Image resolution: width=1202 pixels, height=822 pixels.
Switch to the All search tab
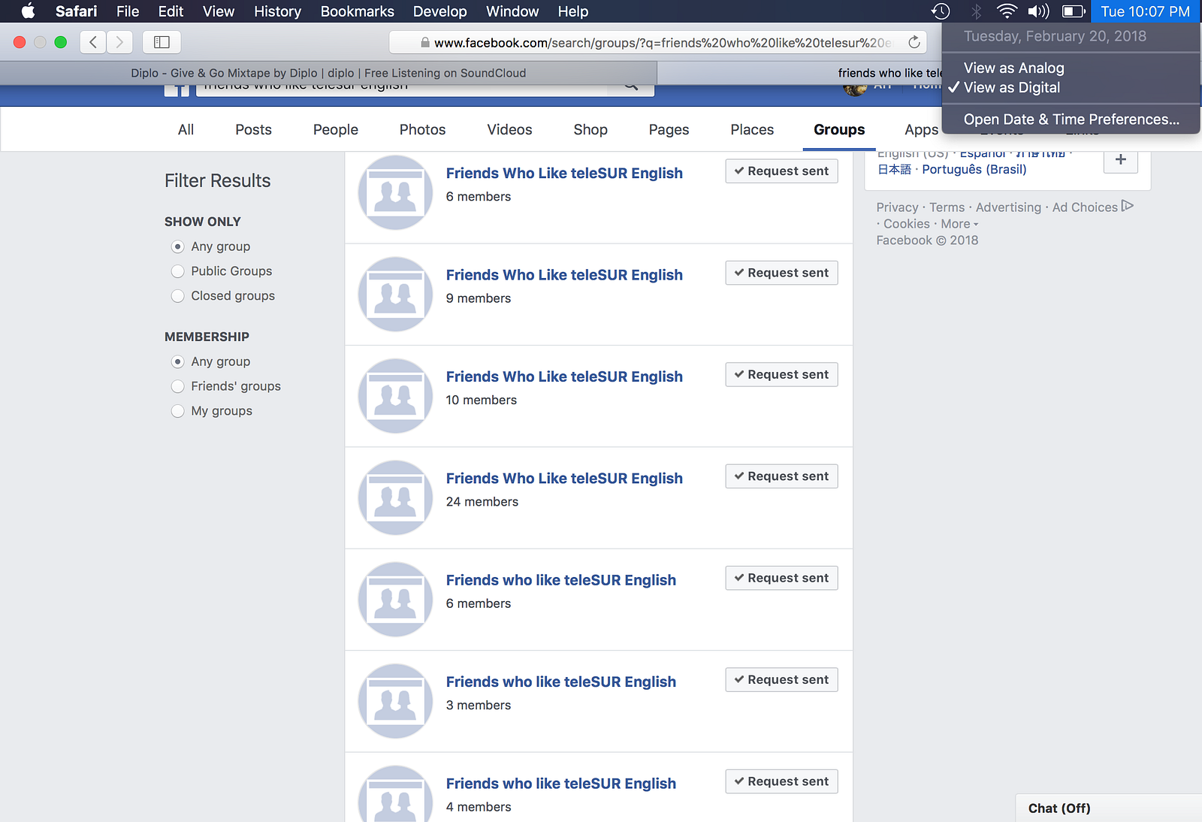(186, 129)
